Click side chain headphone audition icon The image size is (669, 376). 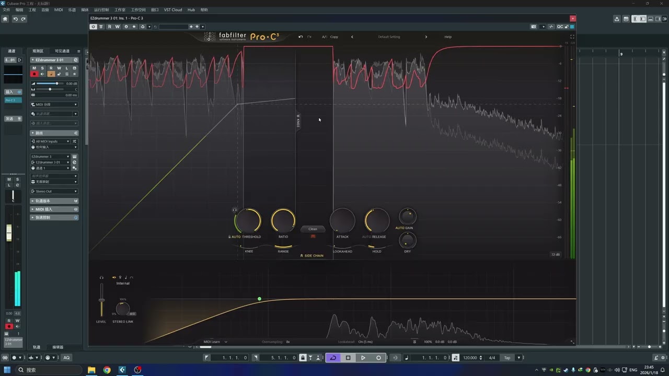click(x=101, y=278)
